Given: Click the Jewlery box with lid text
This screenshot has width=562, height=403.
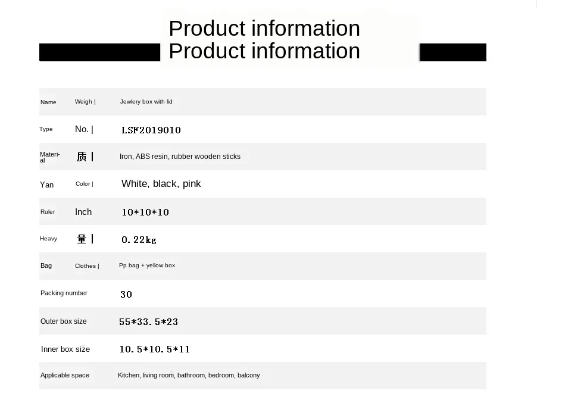Looking at the screenshot, I should coord(146,102).
